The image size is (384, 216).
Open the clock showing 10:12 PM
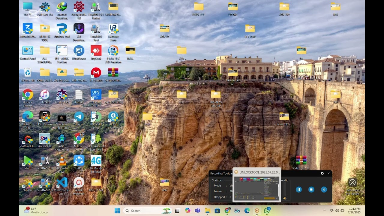[355, 211]
